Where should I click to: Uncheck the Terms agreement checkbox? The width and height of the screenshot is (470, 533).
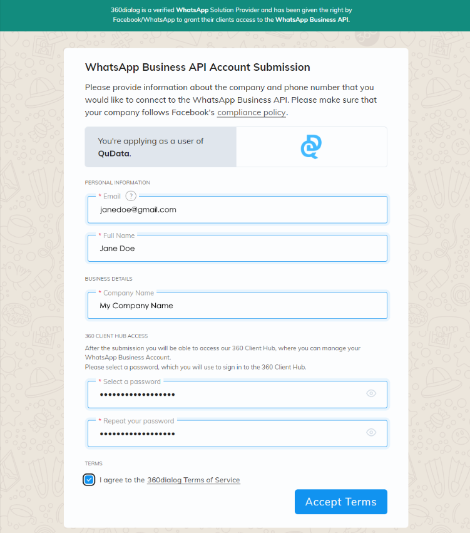coord(89,480)
